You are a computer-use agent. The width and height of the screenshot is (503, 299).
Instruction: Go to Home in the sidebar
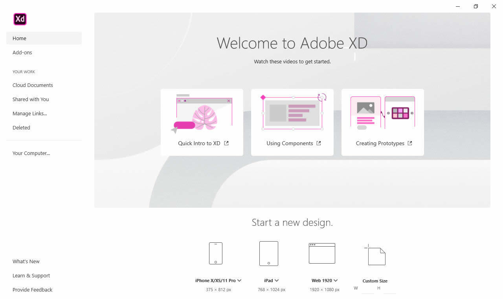[44, 38]
